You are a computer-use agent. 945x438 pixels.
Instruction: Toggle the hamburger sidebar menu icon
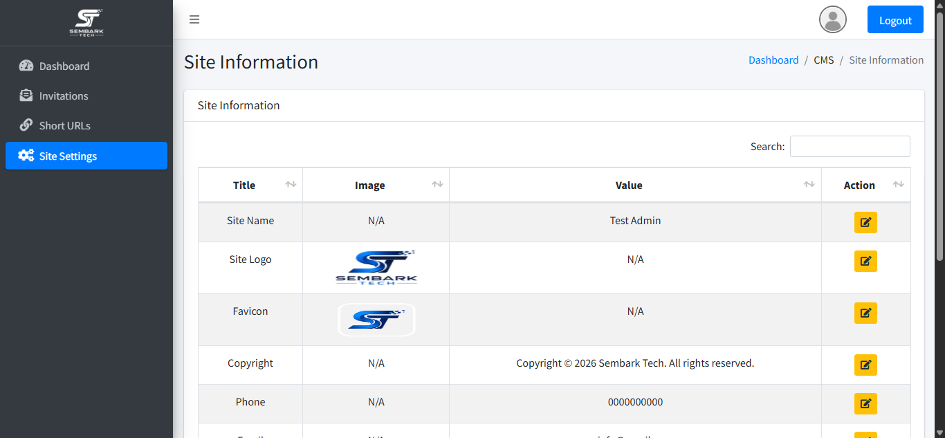[194, 19]
